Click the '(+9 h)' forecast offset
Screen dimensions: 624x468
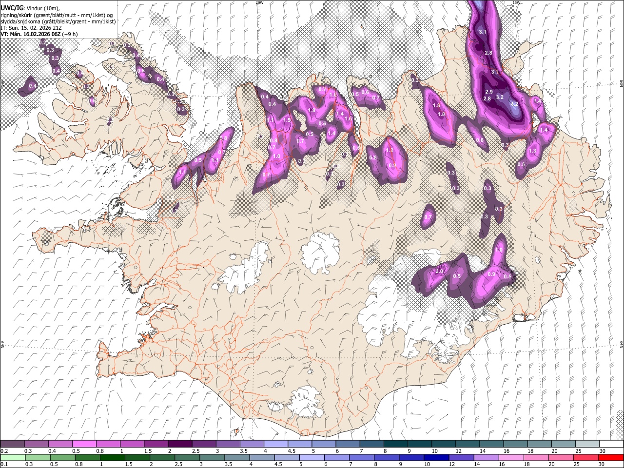[70, 34]
